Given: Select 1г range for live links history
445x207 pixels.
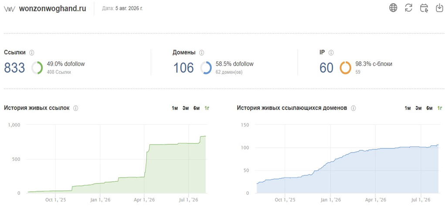Looking at the screenshot, I should (x=207, y=108).
